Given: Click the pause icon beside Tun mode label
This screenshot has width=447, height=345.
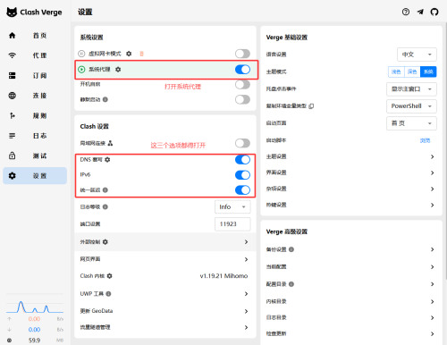Looking at the screenshot, I should click(x=81, y=54).
